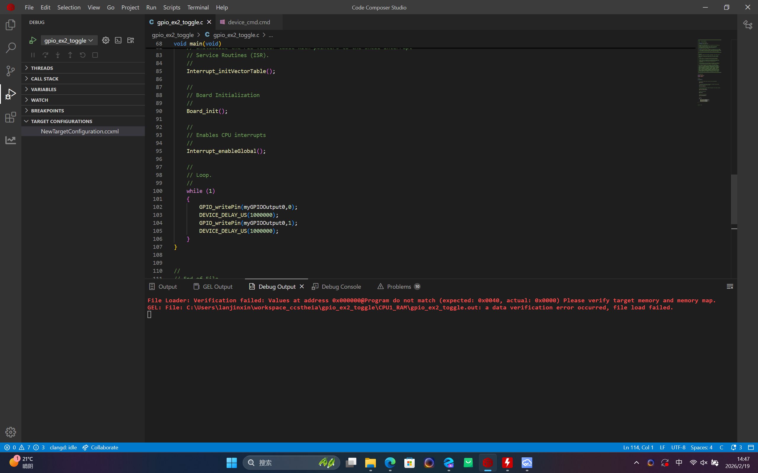The image size is (758, 473).
Task: Click the Collaborate button in status bar
Action: point(100,447)
